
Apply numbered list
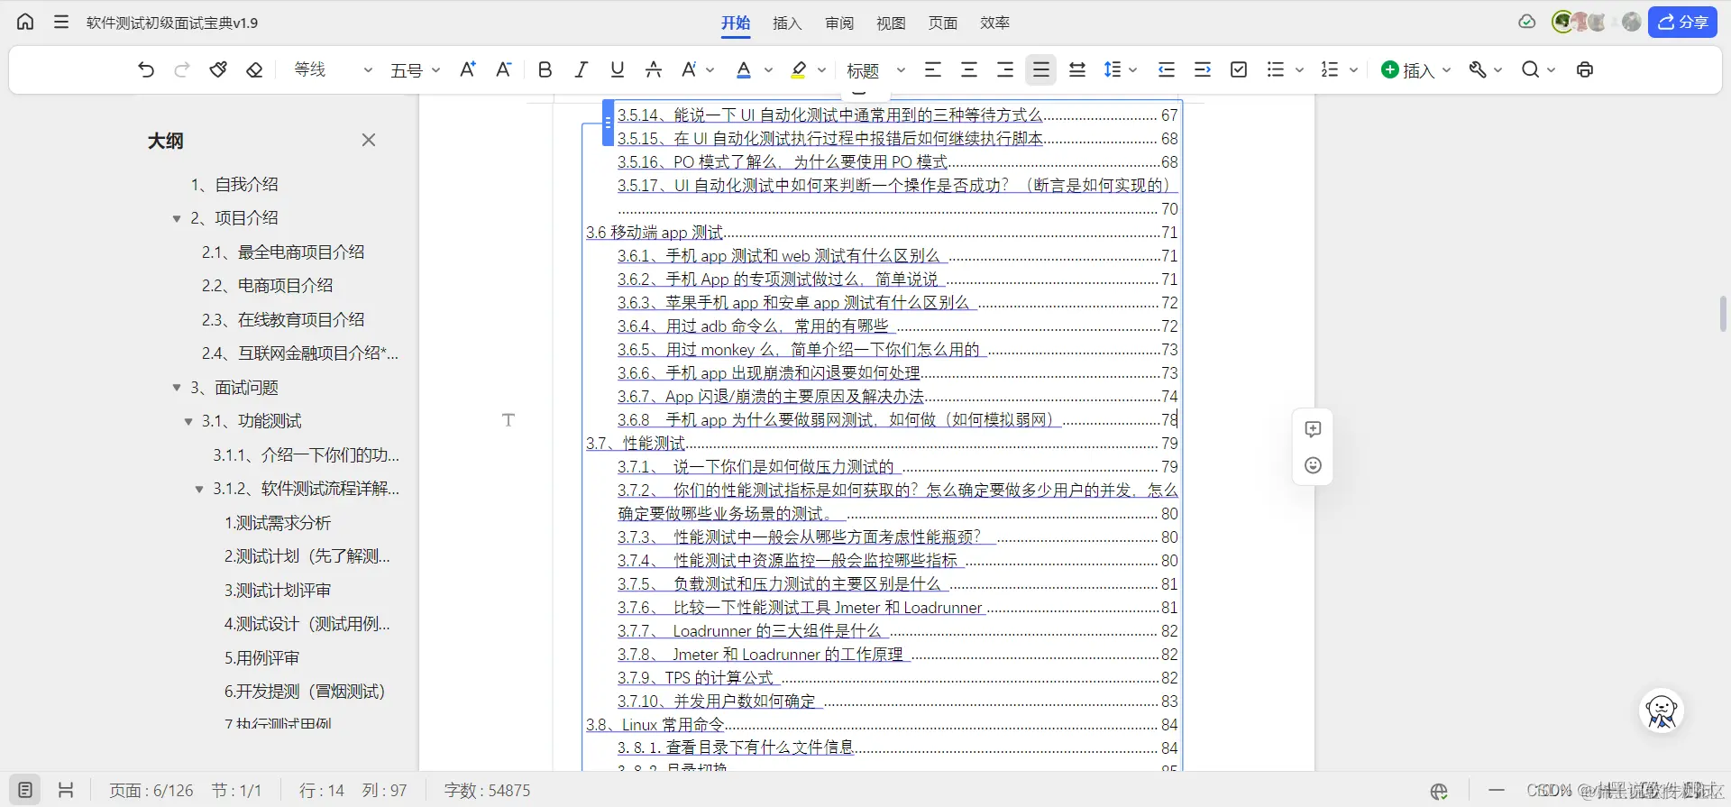(1330, 69)
